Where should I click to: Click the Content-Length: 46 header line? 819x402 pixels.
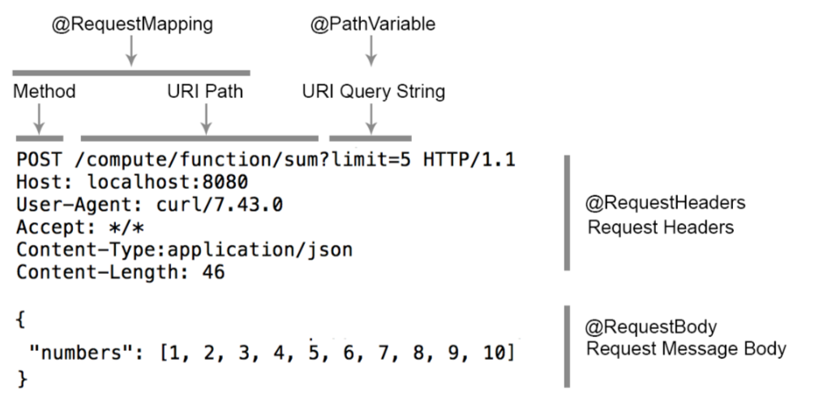pyautogui.click(x=121, y=272)
